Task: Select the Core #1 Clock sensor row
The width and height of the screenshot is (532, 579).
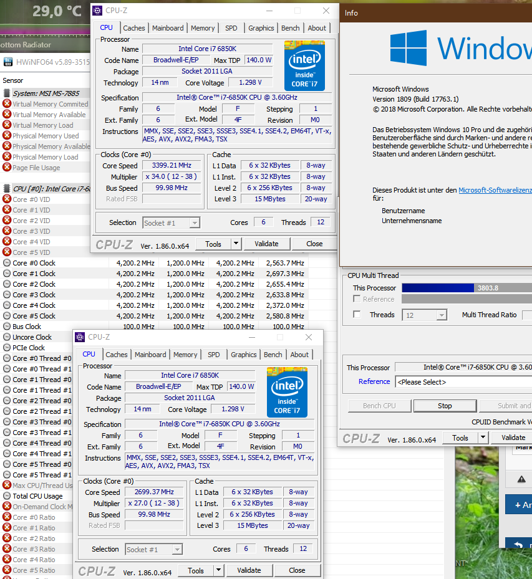Action: pos(153,274)
